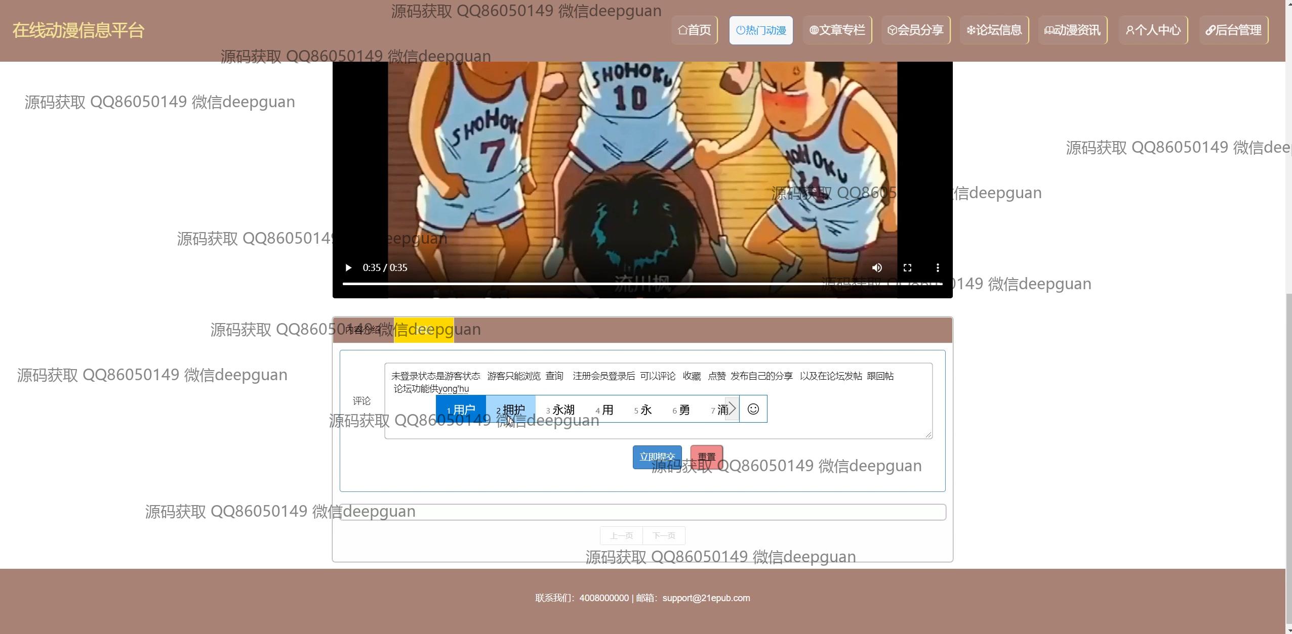This screenshot has height=634, width=1292.
Task: Open the video more-options menu
Action: pyautogui.click(x=938, y=267)
